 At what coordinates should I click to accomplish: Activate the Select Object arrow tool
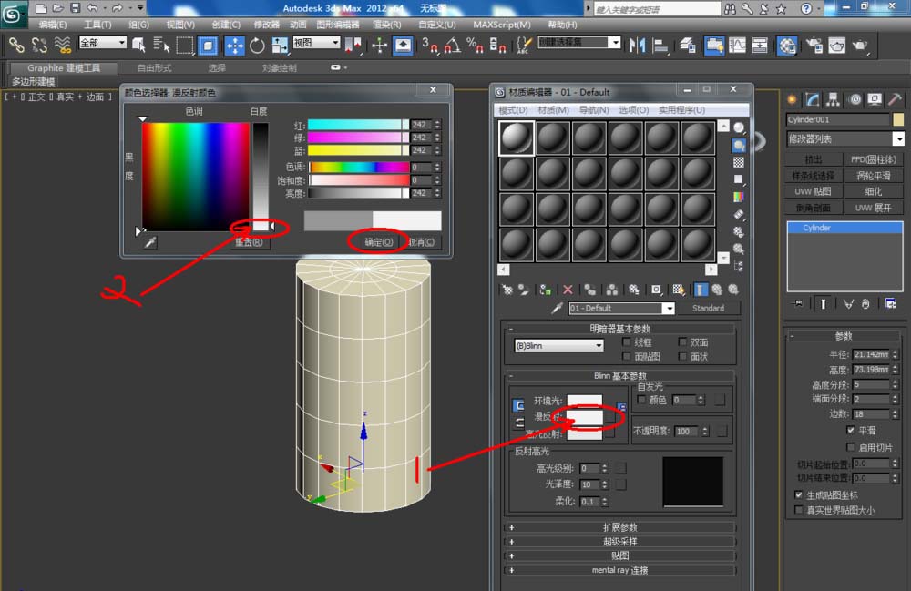click(x=138, y=45)
